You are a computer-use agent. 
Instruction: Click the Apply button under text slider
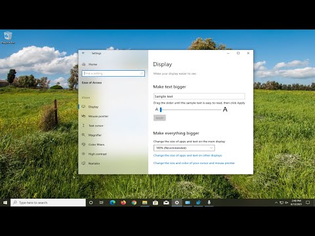coord(159,118)
